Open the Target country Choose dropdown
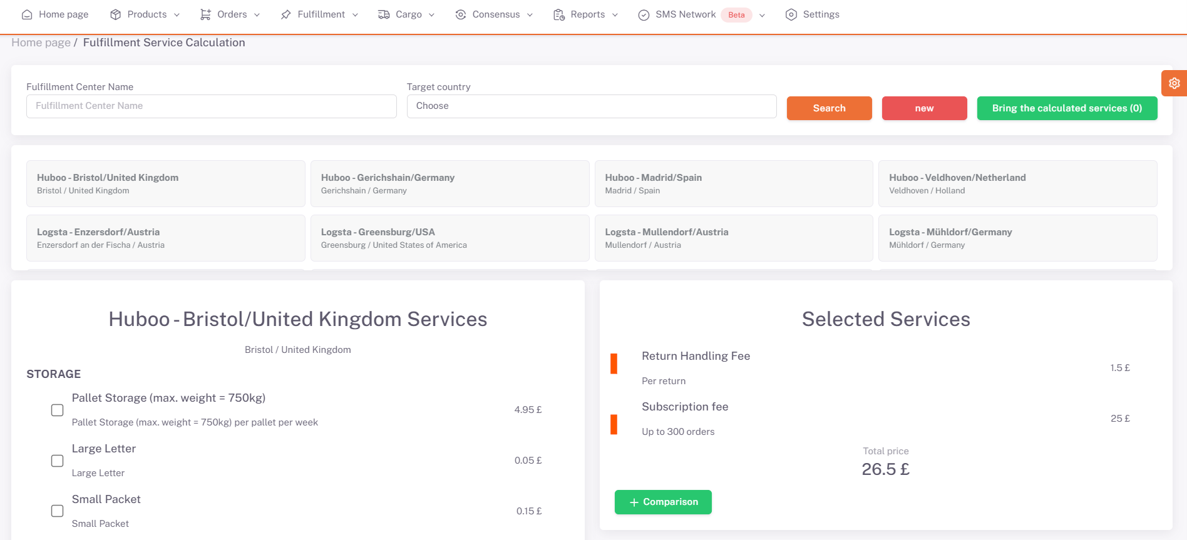This screenshot has height=540, width=1187. (592, 106)
